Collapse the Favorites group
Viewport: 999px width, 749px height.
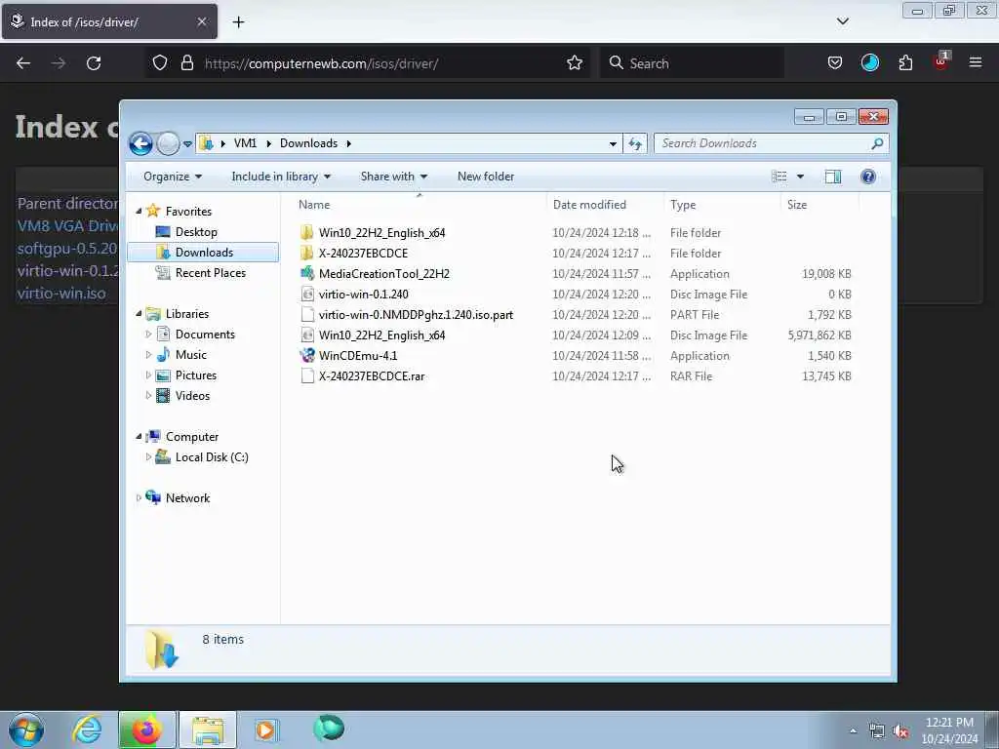(x=139, y=211)
